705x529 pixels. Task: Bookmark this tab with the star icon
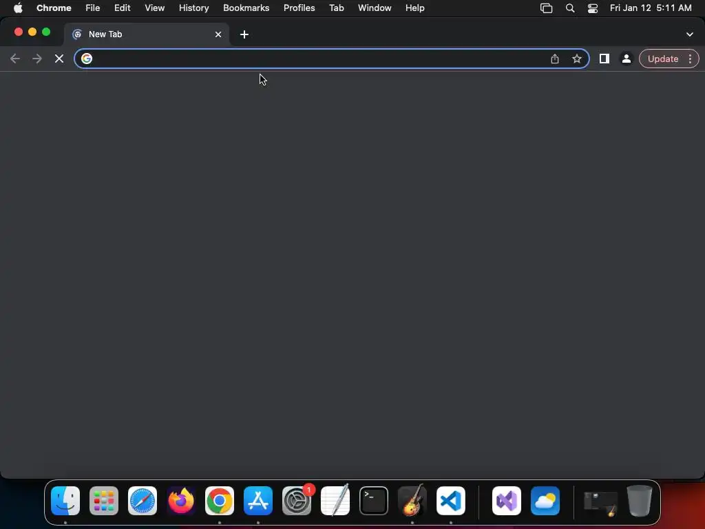pyautogui.click(x=577, y=59)
